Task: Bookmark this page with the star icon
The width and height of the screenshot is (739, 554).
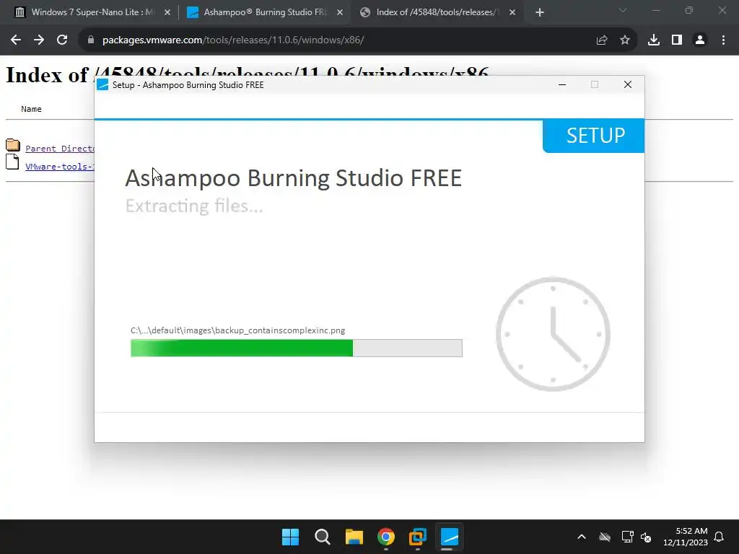Action: (625, 40)
